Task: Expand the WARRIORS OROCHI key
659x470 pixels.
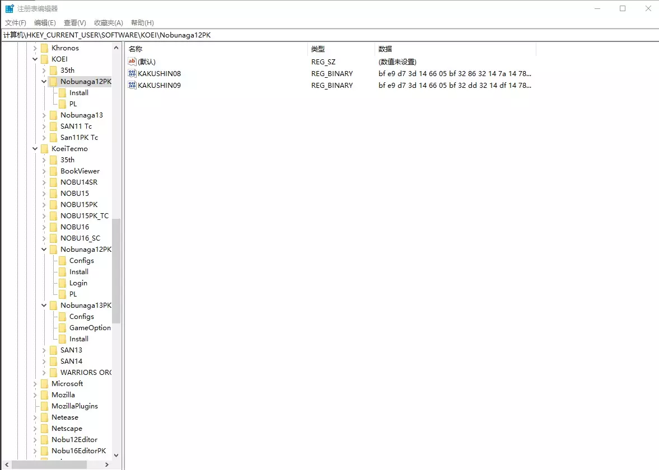Action: click(x=44, y=373)
